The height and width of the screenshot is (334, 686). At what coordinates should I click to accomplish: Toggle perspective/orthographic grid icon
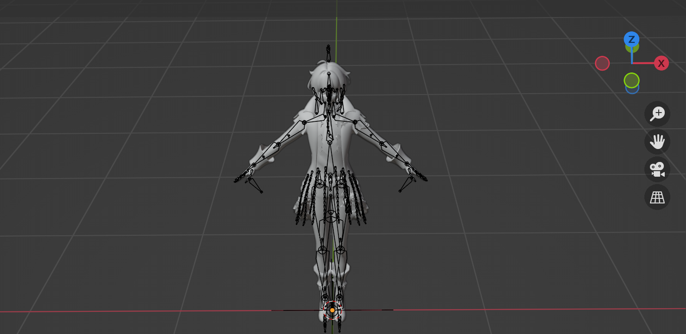(657, 197)
